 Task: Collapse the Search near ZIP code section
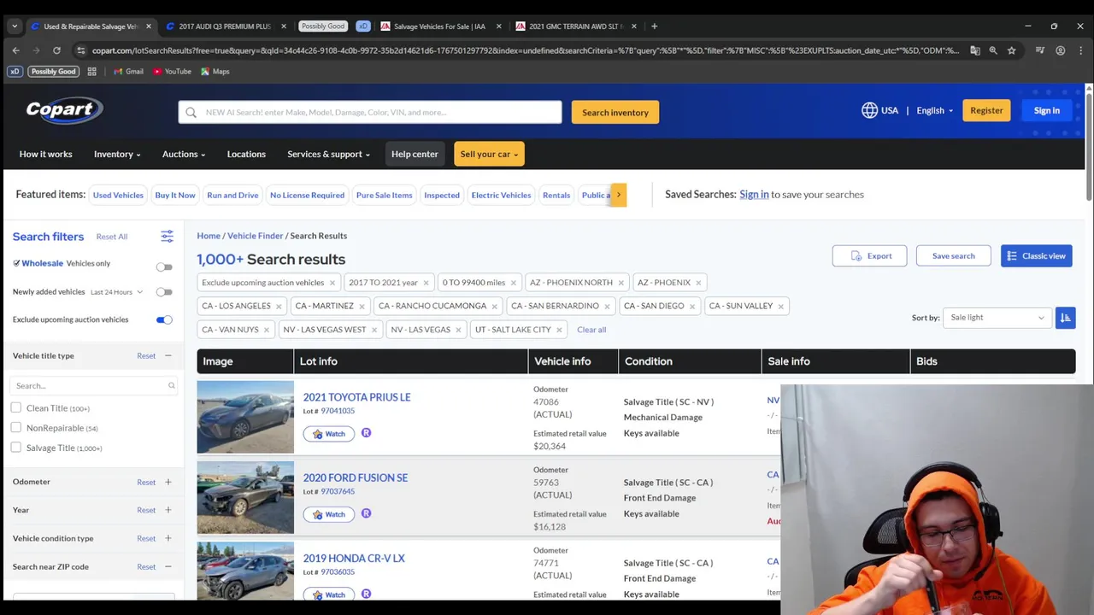point(168,566)
